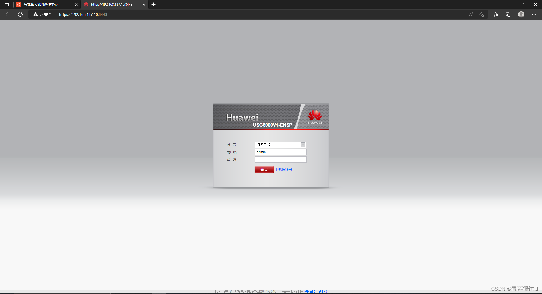Open a new tab with plus button
The height and width of the screenshot is (294, 542).
point(154,5)
